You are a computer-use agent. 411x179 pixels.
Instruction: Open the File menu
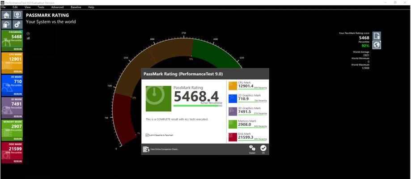(x=4, y=7)
